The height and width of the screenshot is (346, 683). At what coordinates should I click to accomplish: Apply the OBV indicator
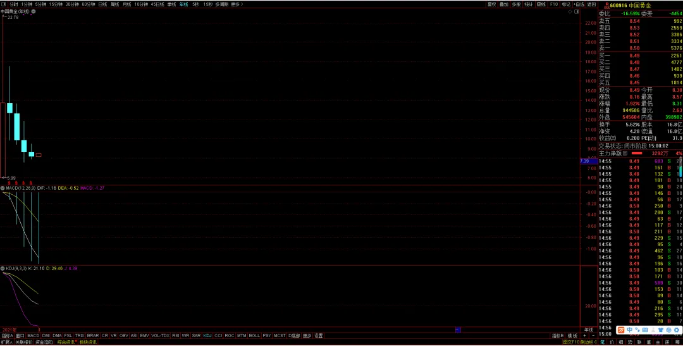point(124,336)
